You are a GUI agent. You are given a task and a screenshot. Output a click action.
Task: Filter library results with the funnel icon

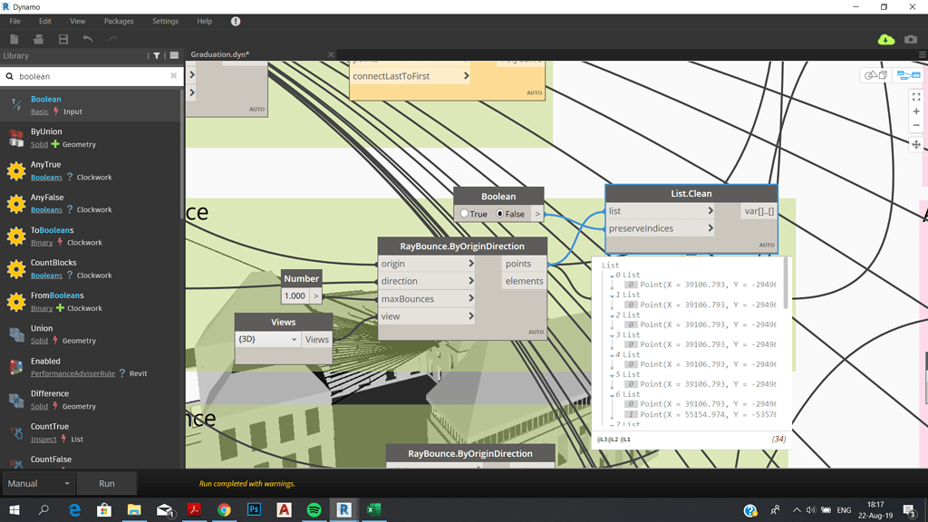157,55
